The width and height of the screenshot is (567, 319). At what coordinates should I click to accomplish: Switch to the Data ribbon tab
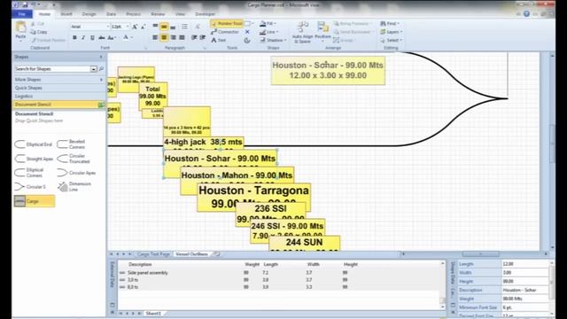tap(111, 14)
